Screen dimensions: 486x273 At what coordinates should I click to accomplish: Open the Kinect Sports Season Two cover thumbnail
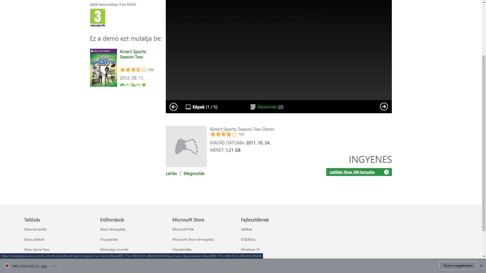[x=104, y=68]
